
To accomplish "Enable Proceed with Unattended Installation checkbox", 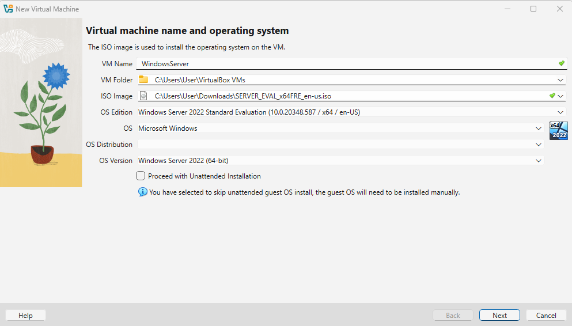I will (x=141, y=176).
